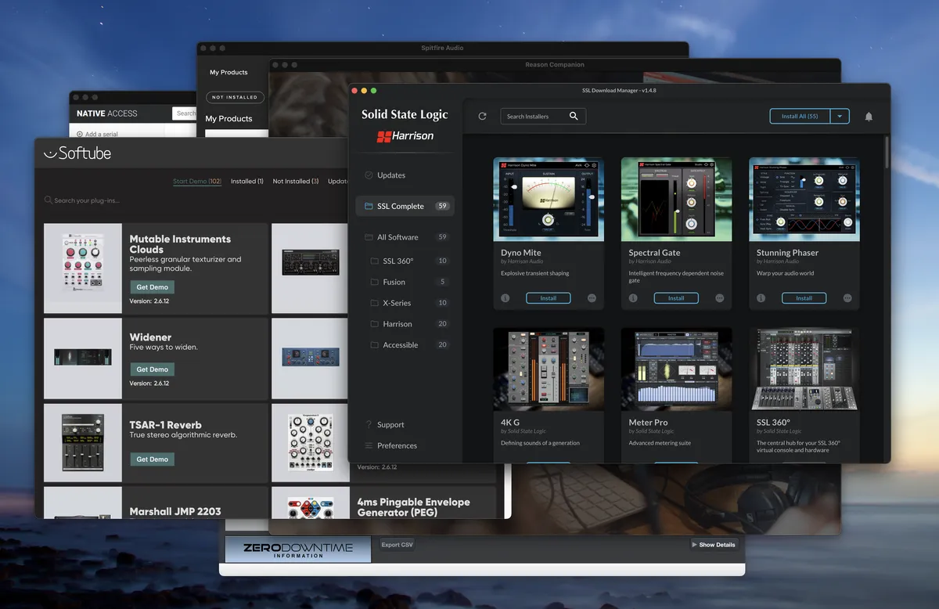This screenshot has width=939, height=609.
Task: Click the SSL window vertical scrollbar
Action: point(886,153)
